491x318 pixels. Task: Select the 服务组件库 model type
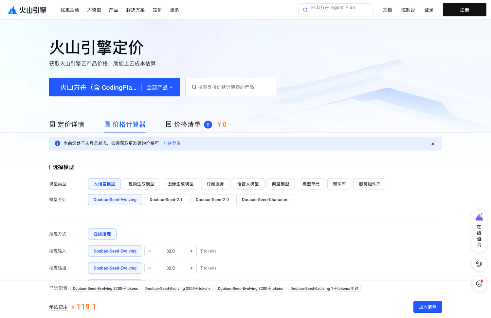[x=370, y=184]
